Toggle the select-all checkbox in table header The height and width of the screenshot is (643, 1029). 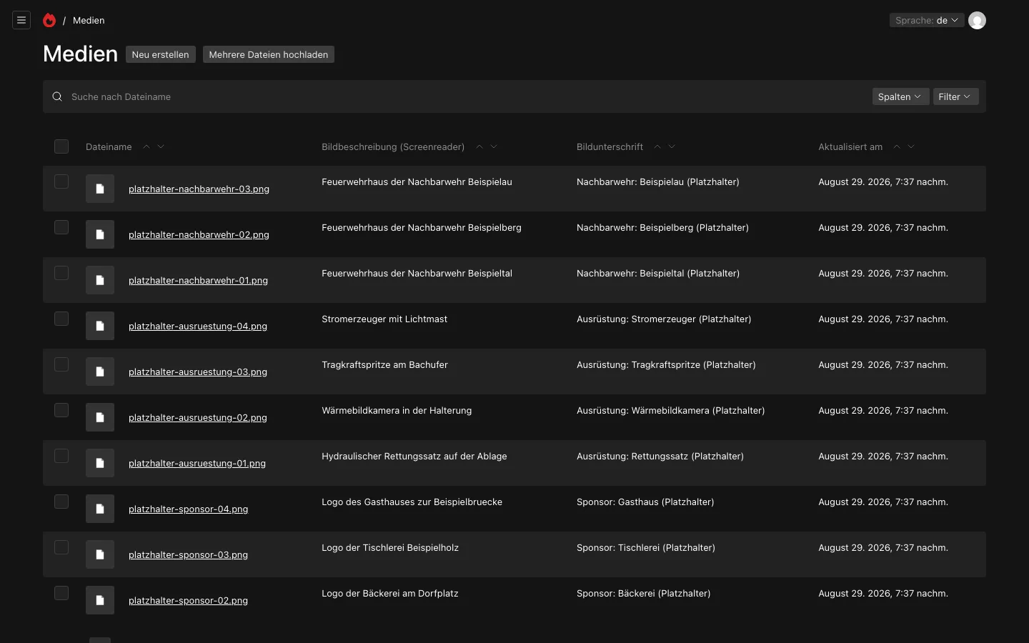tap(61, 146)
